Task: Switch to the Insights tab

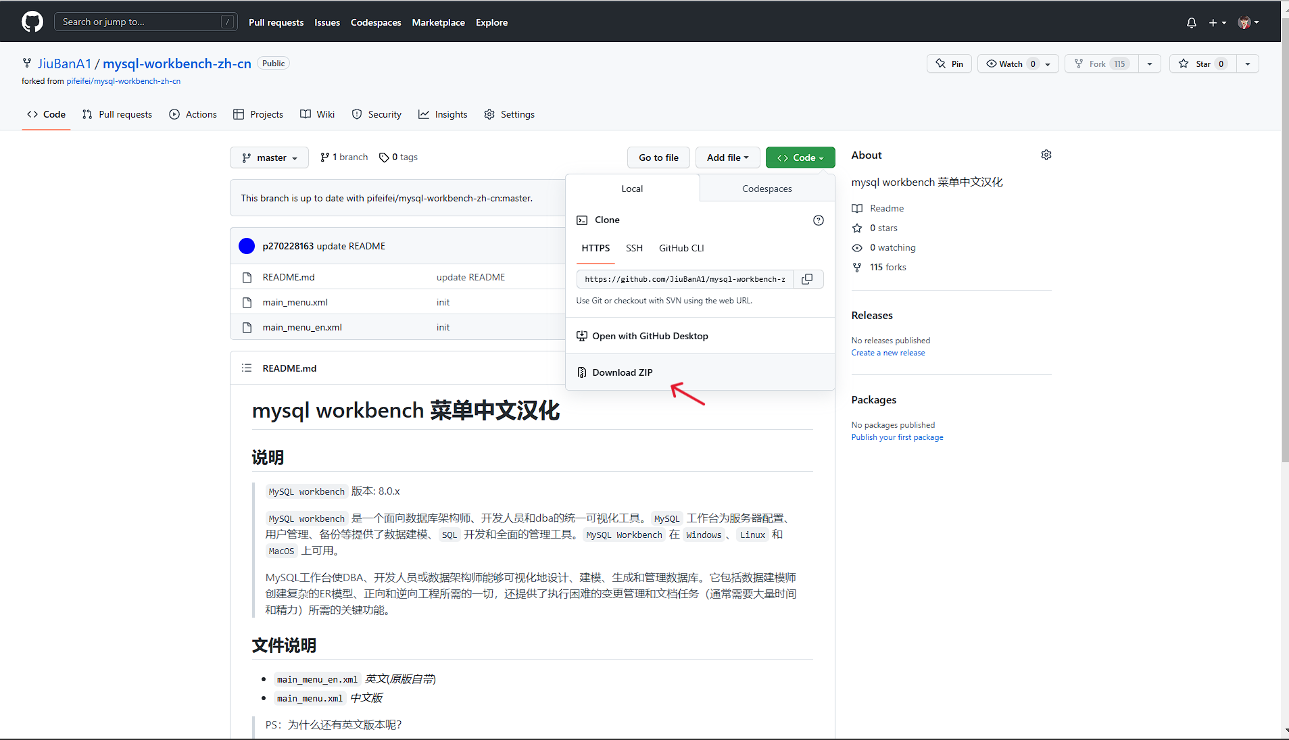Action: point(443,114)
